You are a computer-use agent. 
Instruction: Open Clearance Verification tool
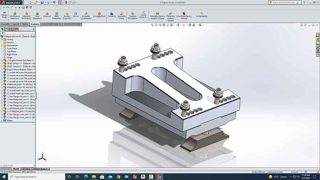(26, 15)
